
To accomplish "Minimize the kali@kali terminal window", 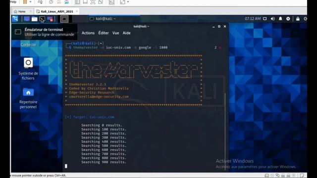I will point(213,26).
